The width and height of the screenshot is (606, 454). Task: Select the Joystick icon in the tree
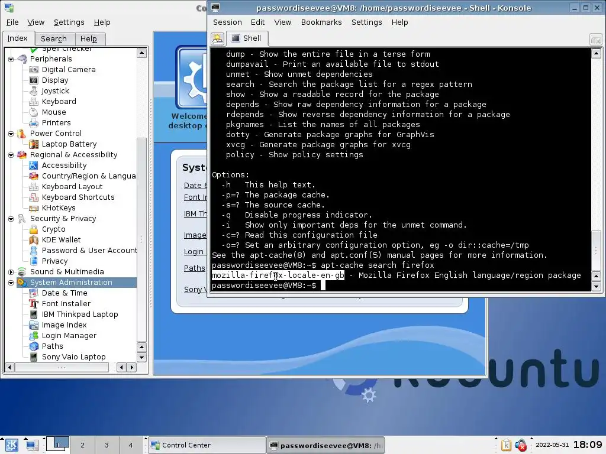pyautogui.click(x=34, y=90)
